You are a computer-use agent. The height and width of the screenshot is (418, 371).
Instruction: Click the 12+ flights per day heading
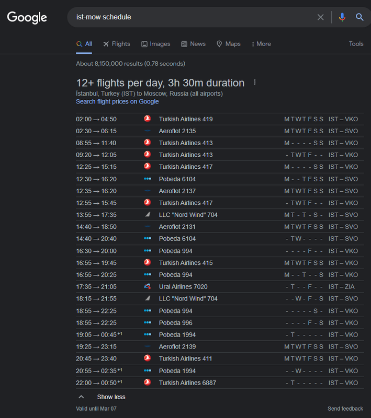coord(161,83)
